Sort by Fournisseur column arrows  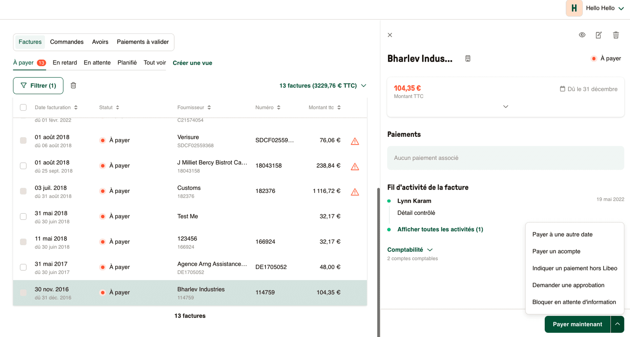click(x=209, y=107)
